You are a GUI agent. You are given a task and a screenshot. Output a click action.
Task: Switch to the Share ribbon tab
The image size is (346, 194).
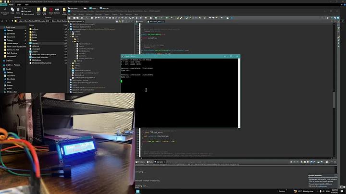(19, 5)
